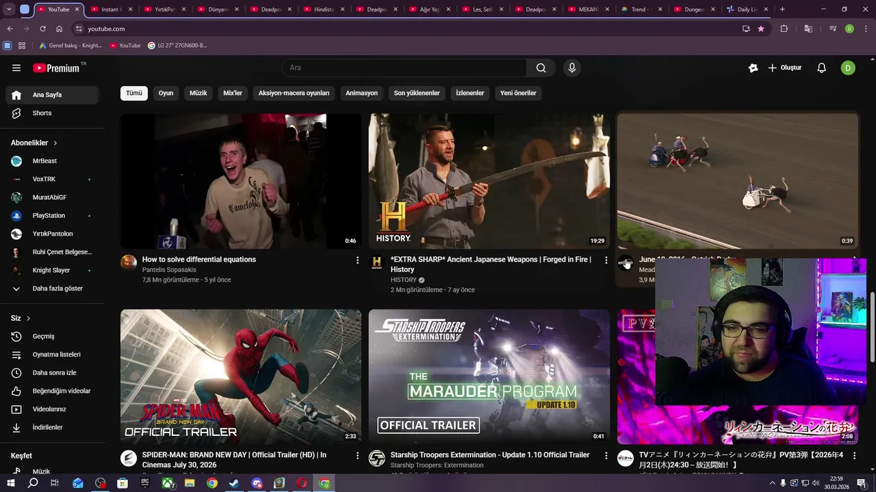Screen dimensions: 876x492
Task: Select the Oyun filter chip
Action: tap(166, 93)
